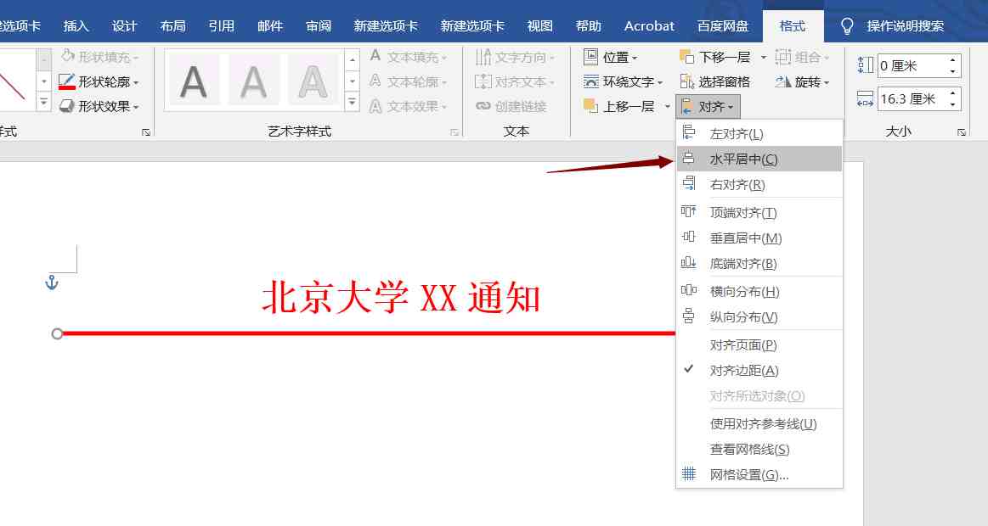The height and width of the screenshot is (526, 988).
Task: Open the Help (帮助) tab
Action: click(589, 25)
